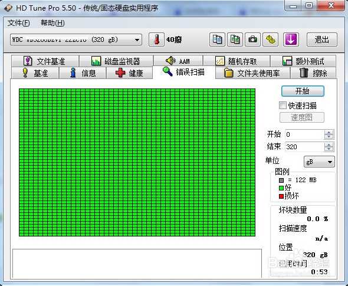Increase the 开始 start value spinner
This screenshot has width=348, height=286.
point(329,132)
